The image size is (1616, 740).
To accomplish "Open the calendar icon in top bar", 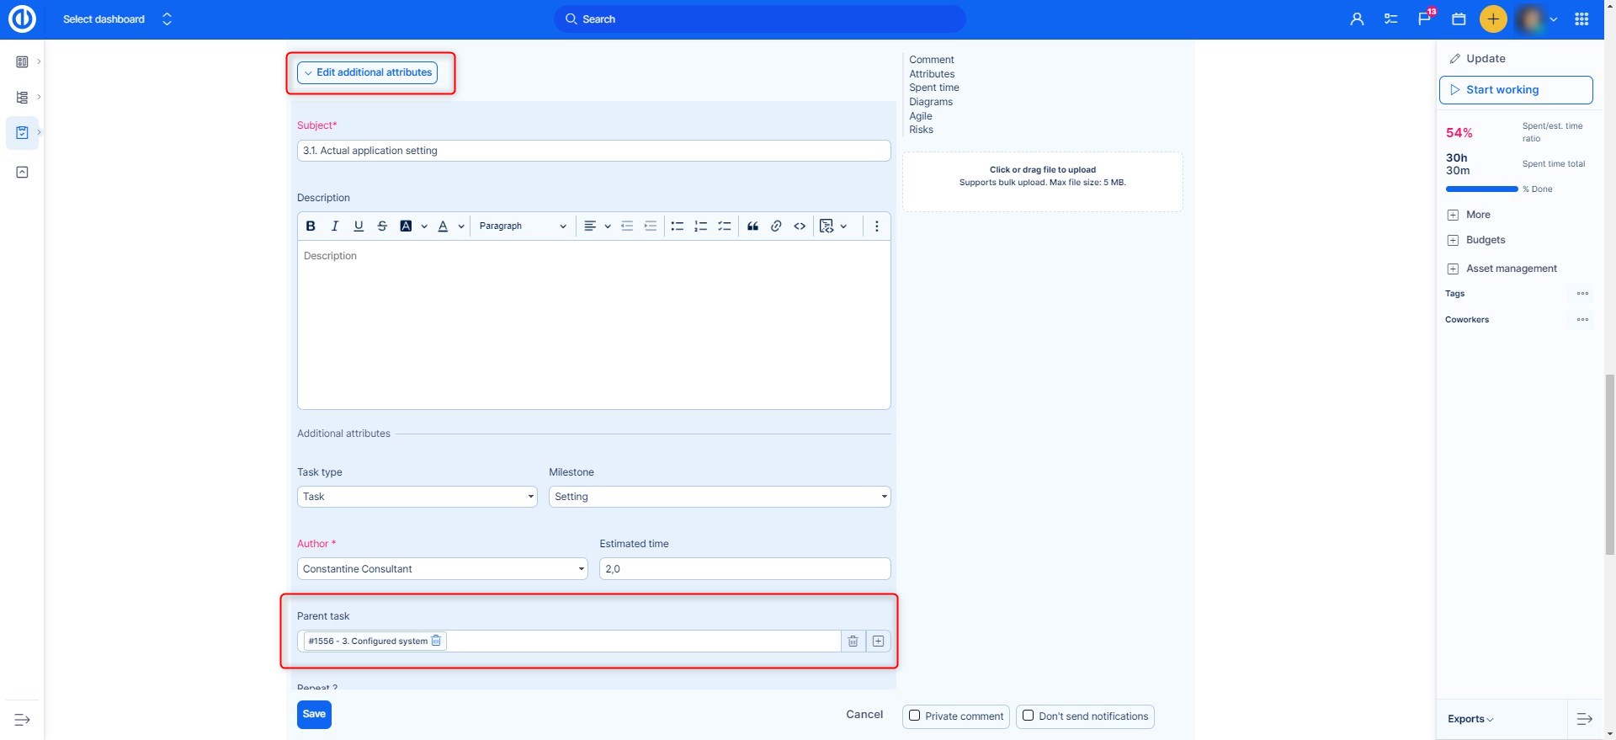I will (1459, 19).
